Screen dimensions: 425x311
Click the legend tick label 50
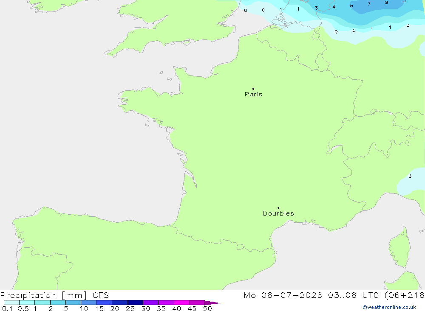(x=207, y=308)
